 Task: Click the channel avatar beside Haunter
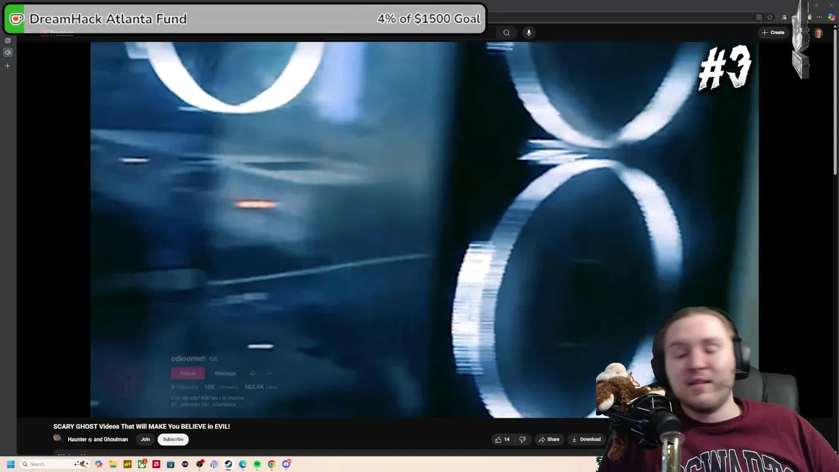[58, 438]
